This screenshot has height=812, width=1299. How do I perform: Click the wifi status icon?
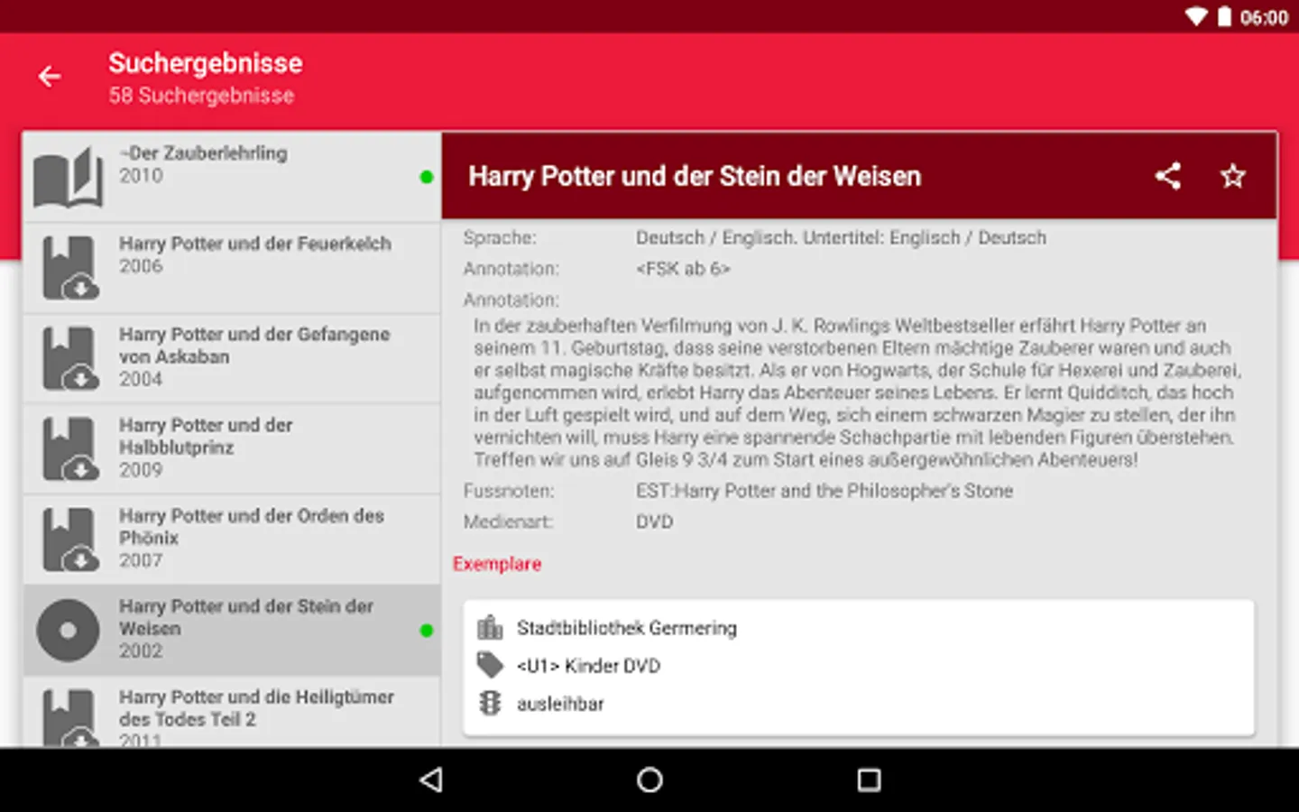pos(1196,17)
